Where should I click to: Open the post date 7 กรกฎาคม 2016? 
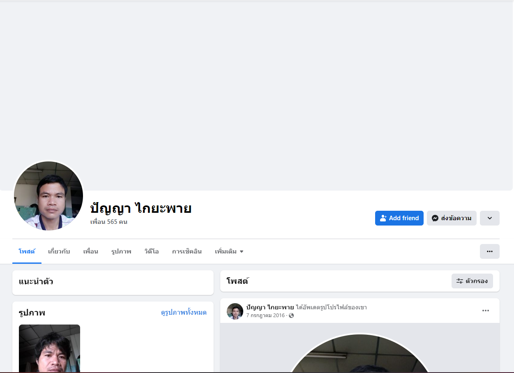tap(265, 315)
